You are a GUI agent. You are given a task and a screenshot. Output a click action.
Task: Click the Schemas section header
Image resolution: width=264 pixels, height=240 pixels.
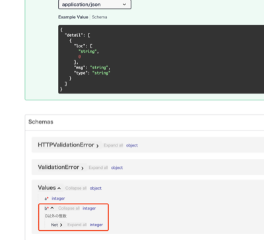pos(41,122)
